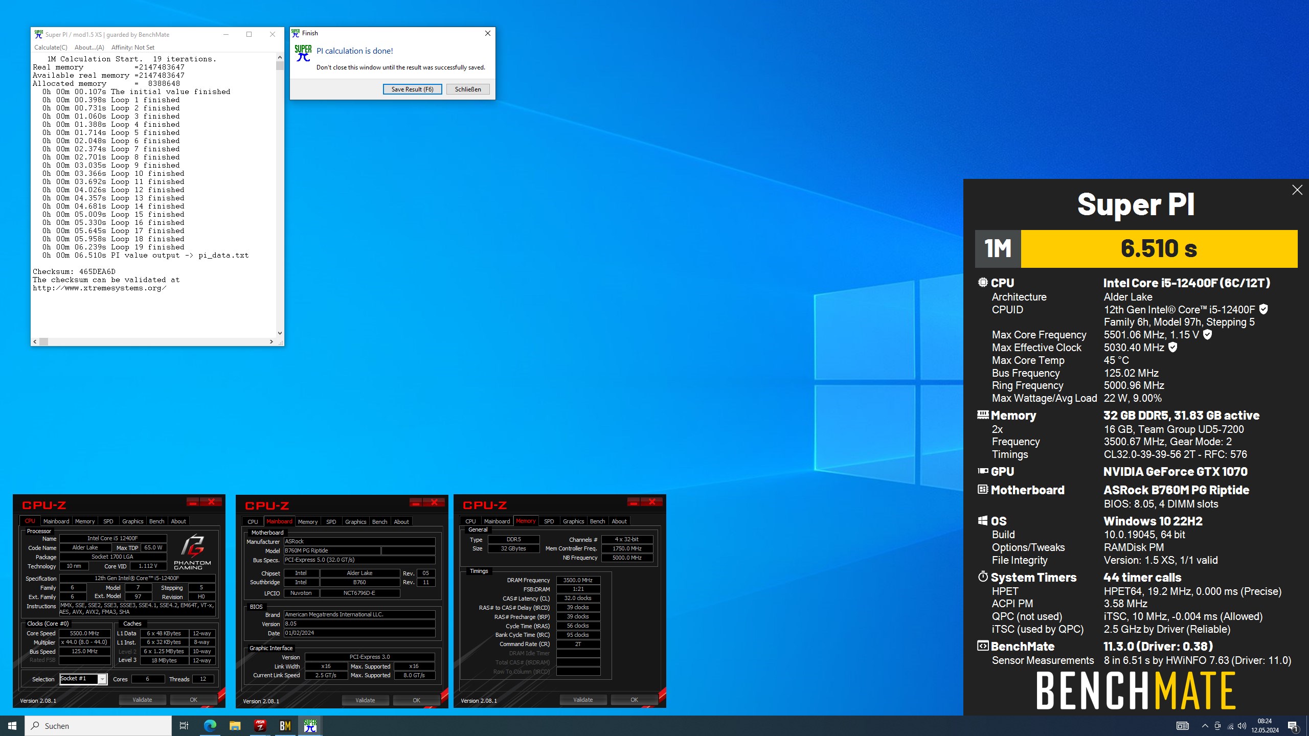This screenshot has height=736, width=1309.
Task: Open the BenchMate taskbar icon
Action: [x=285, y=726]
